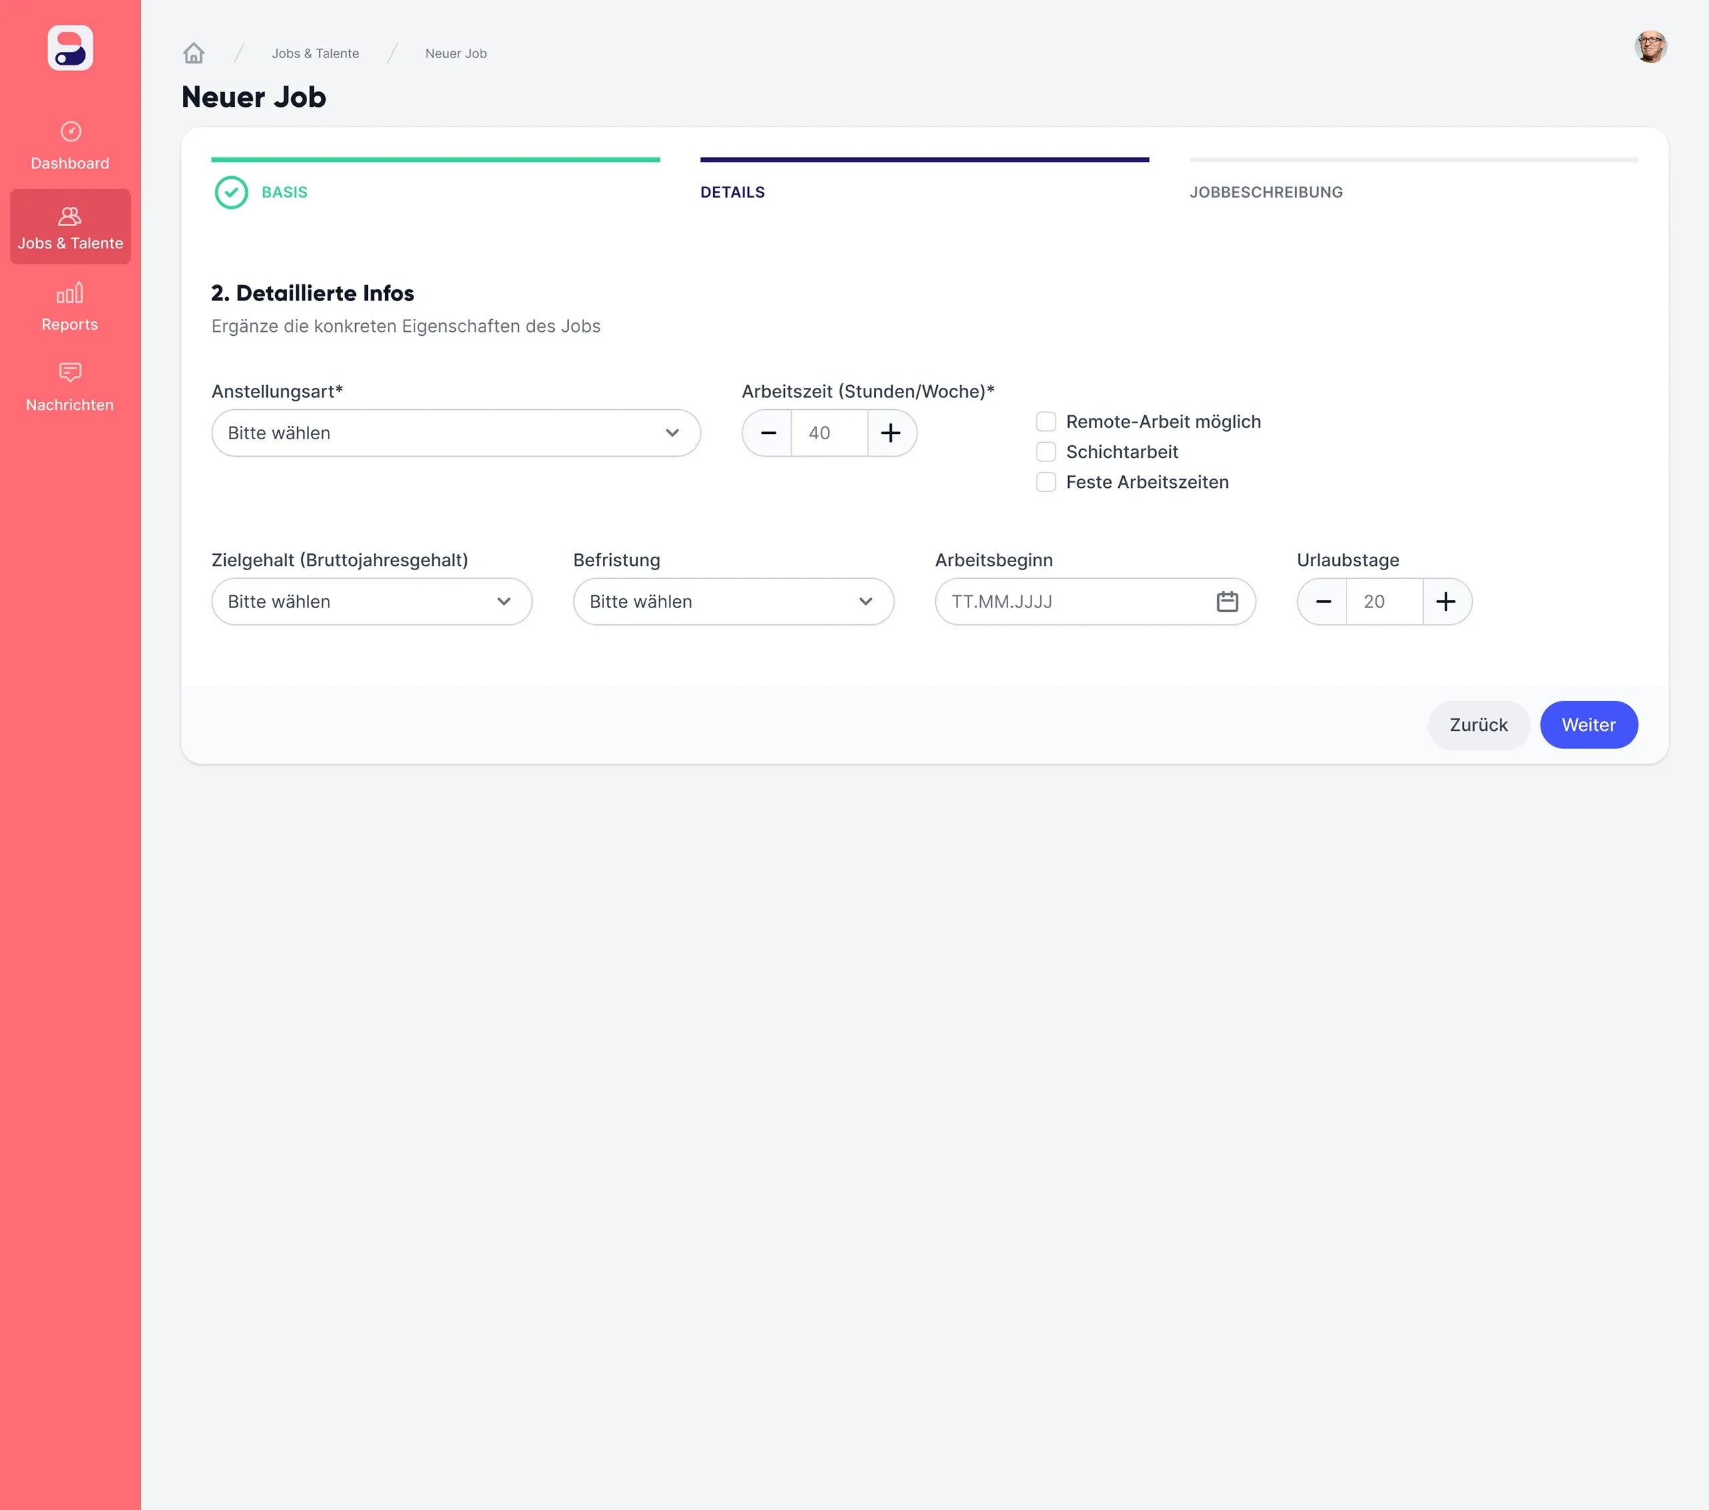Open the calendar picker for Arbeitsbeginn
Screen dimensions: 1709x1510
pos(1226,601)
